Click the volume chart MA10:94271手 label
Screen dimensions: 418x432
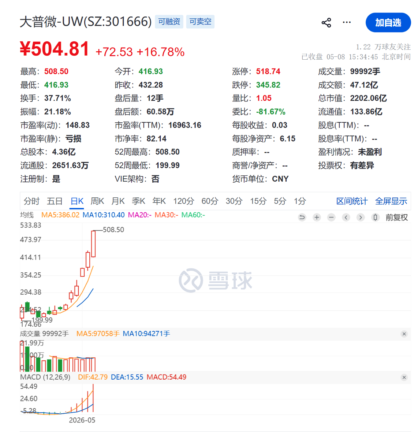[146, 334]
